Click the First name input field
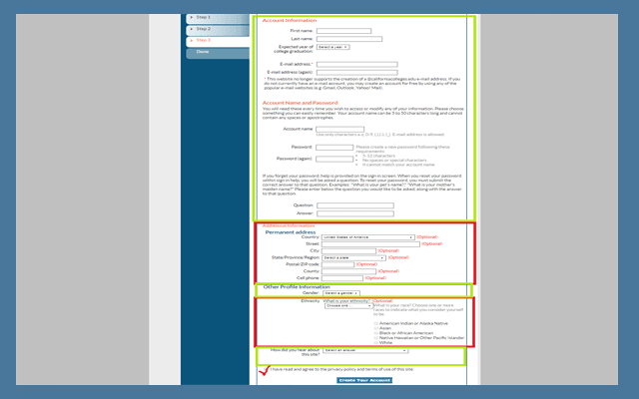 tap(343, 31)
